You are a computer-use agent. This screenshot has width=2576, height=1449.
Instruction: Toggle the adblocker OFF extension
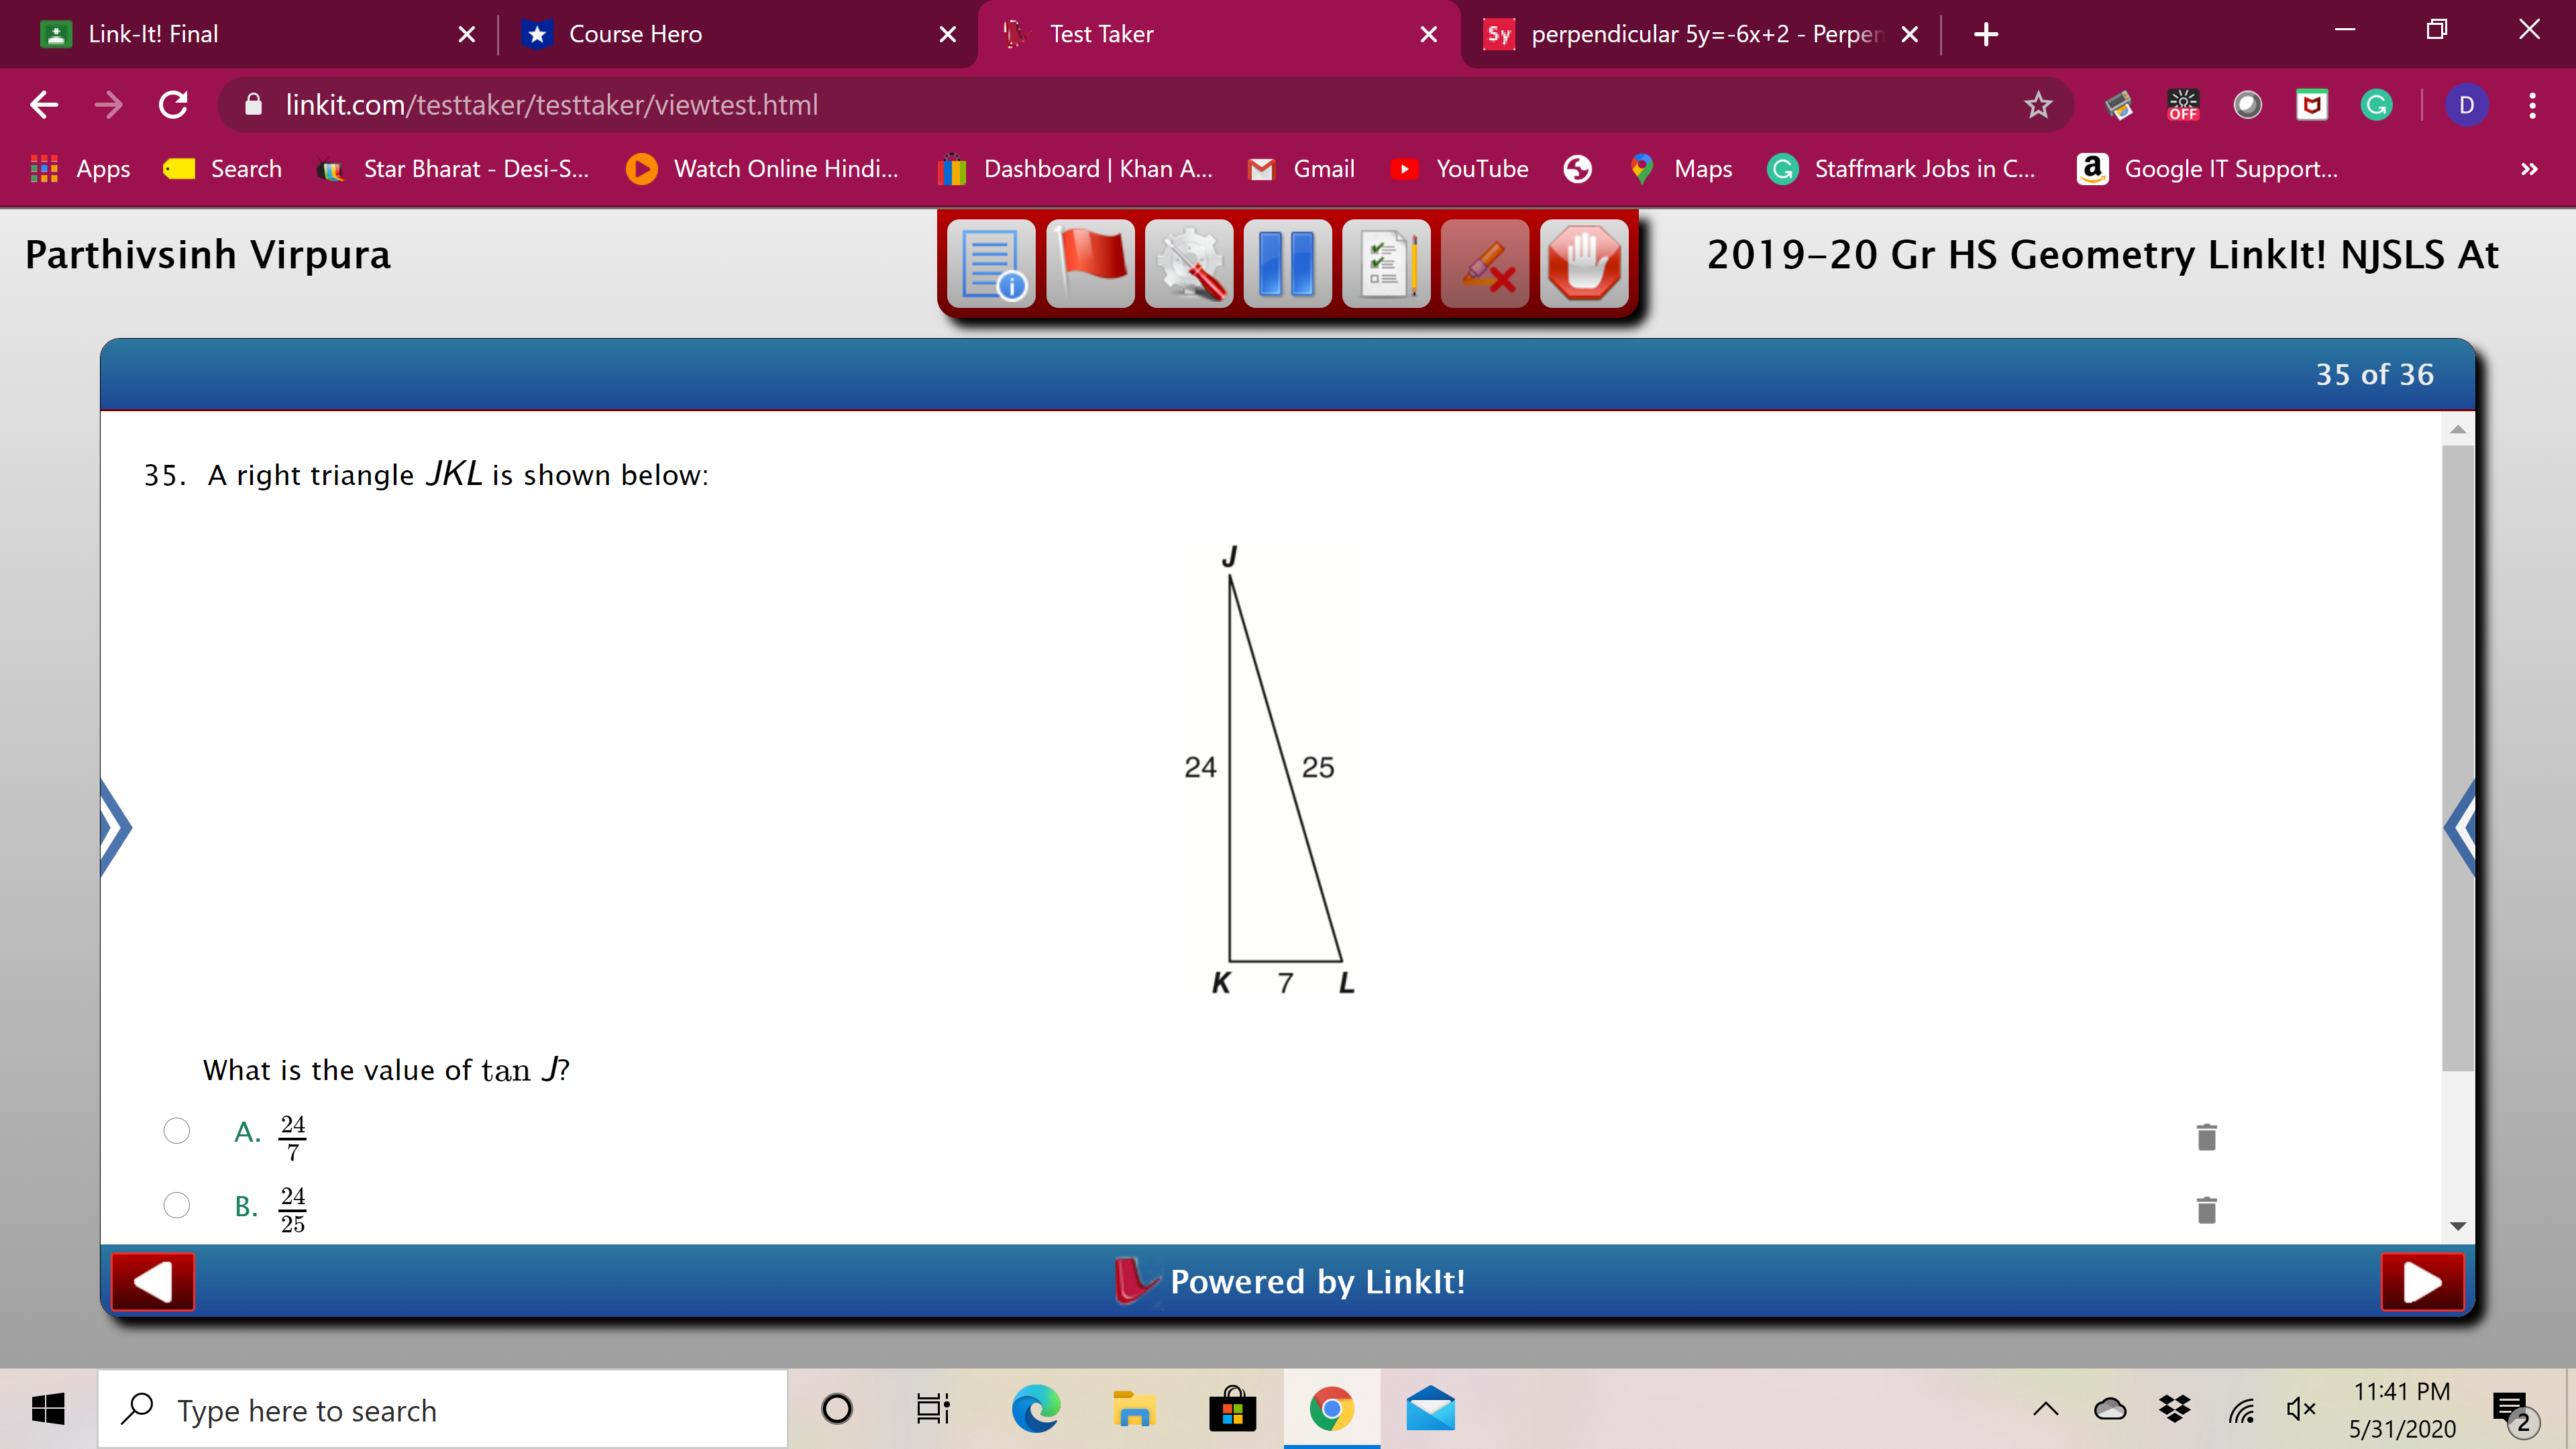coord(2183,105)
